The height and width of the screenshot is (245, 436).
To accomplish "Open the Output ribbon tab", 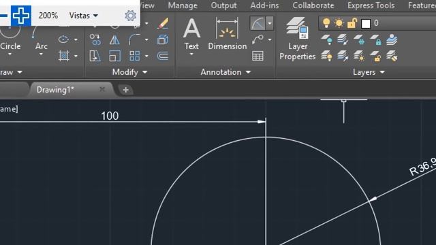I will point(224,5).
